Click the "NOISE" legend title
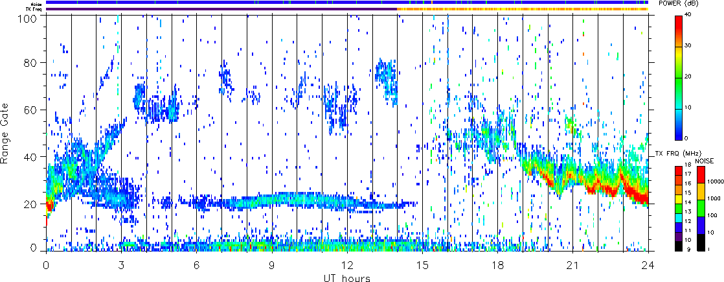724x282 pixels. [705, 160]
